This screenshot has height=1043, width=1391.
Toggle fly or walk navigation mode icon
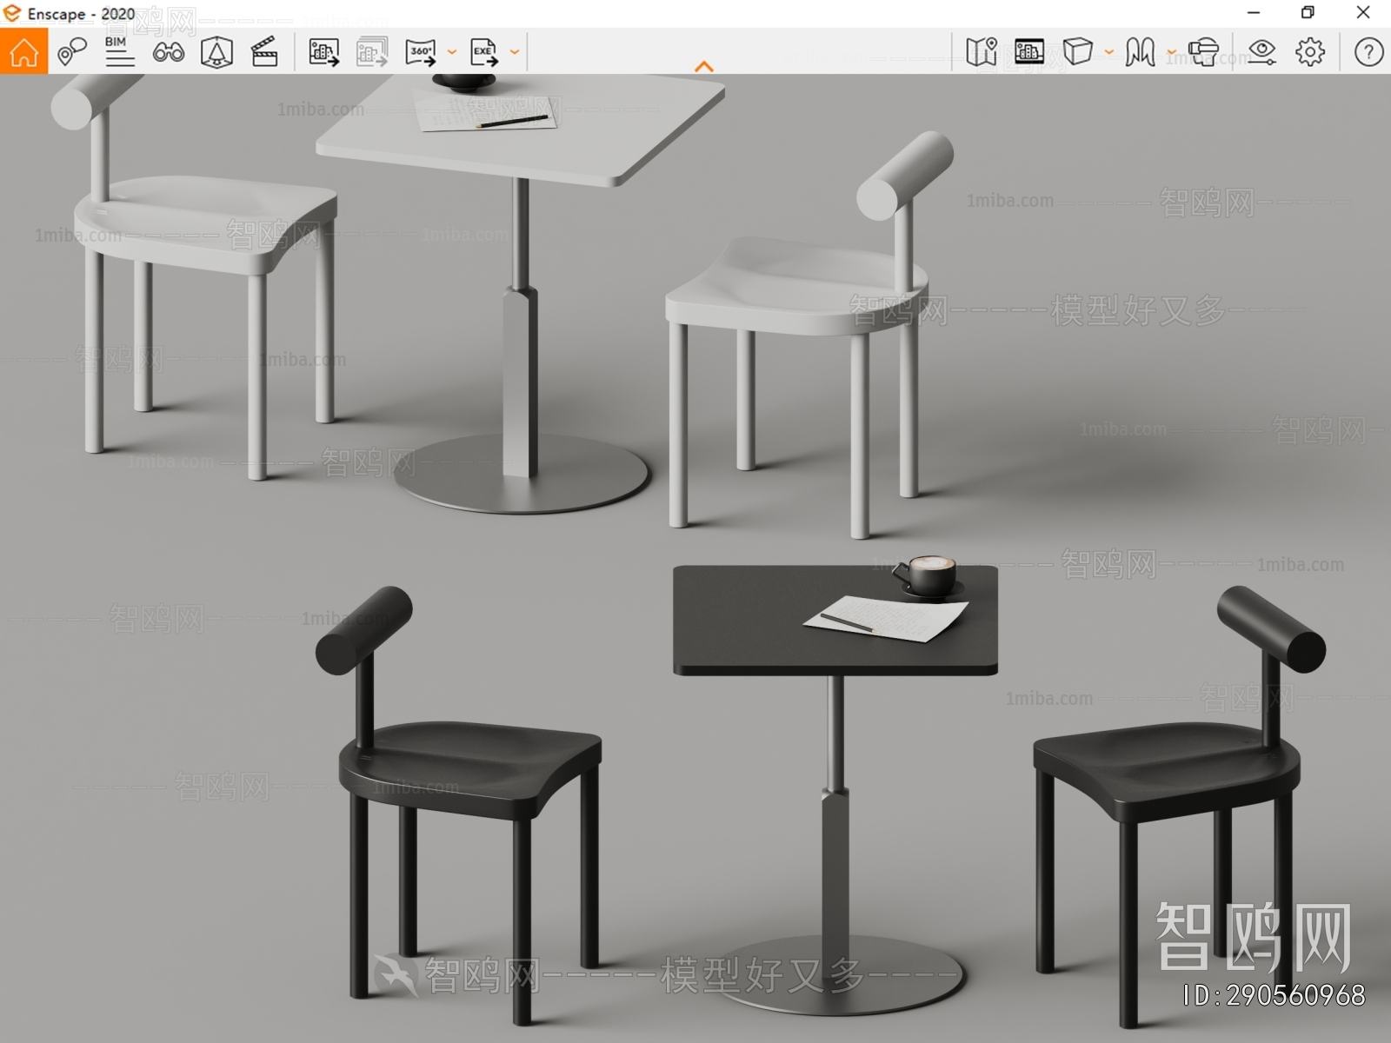point(1140,52)
